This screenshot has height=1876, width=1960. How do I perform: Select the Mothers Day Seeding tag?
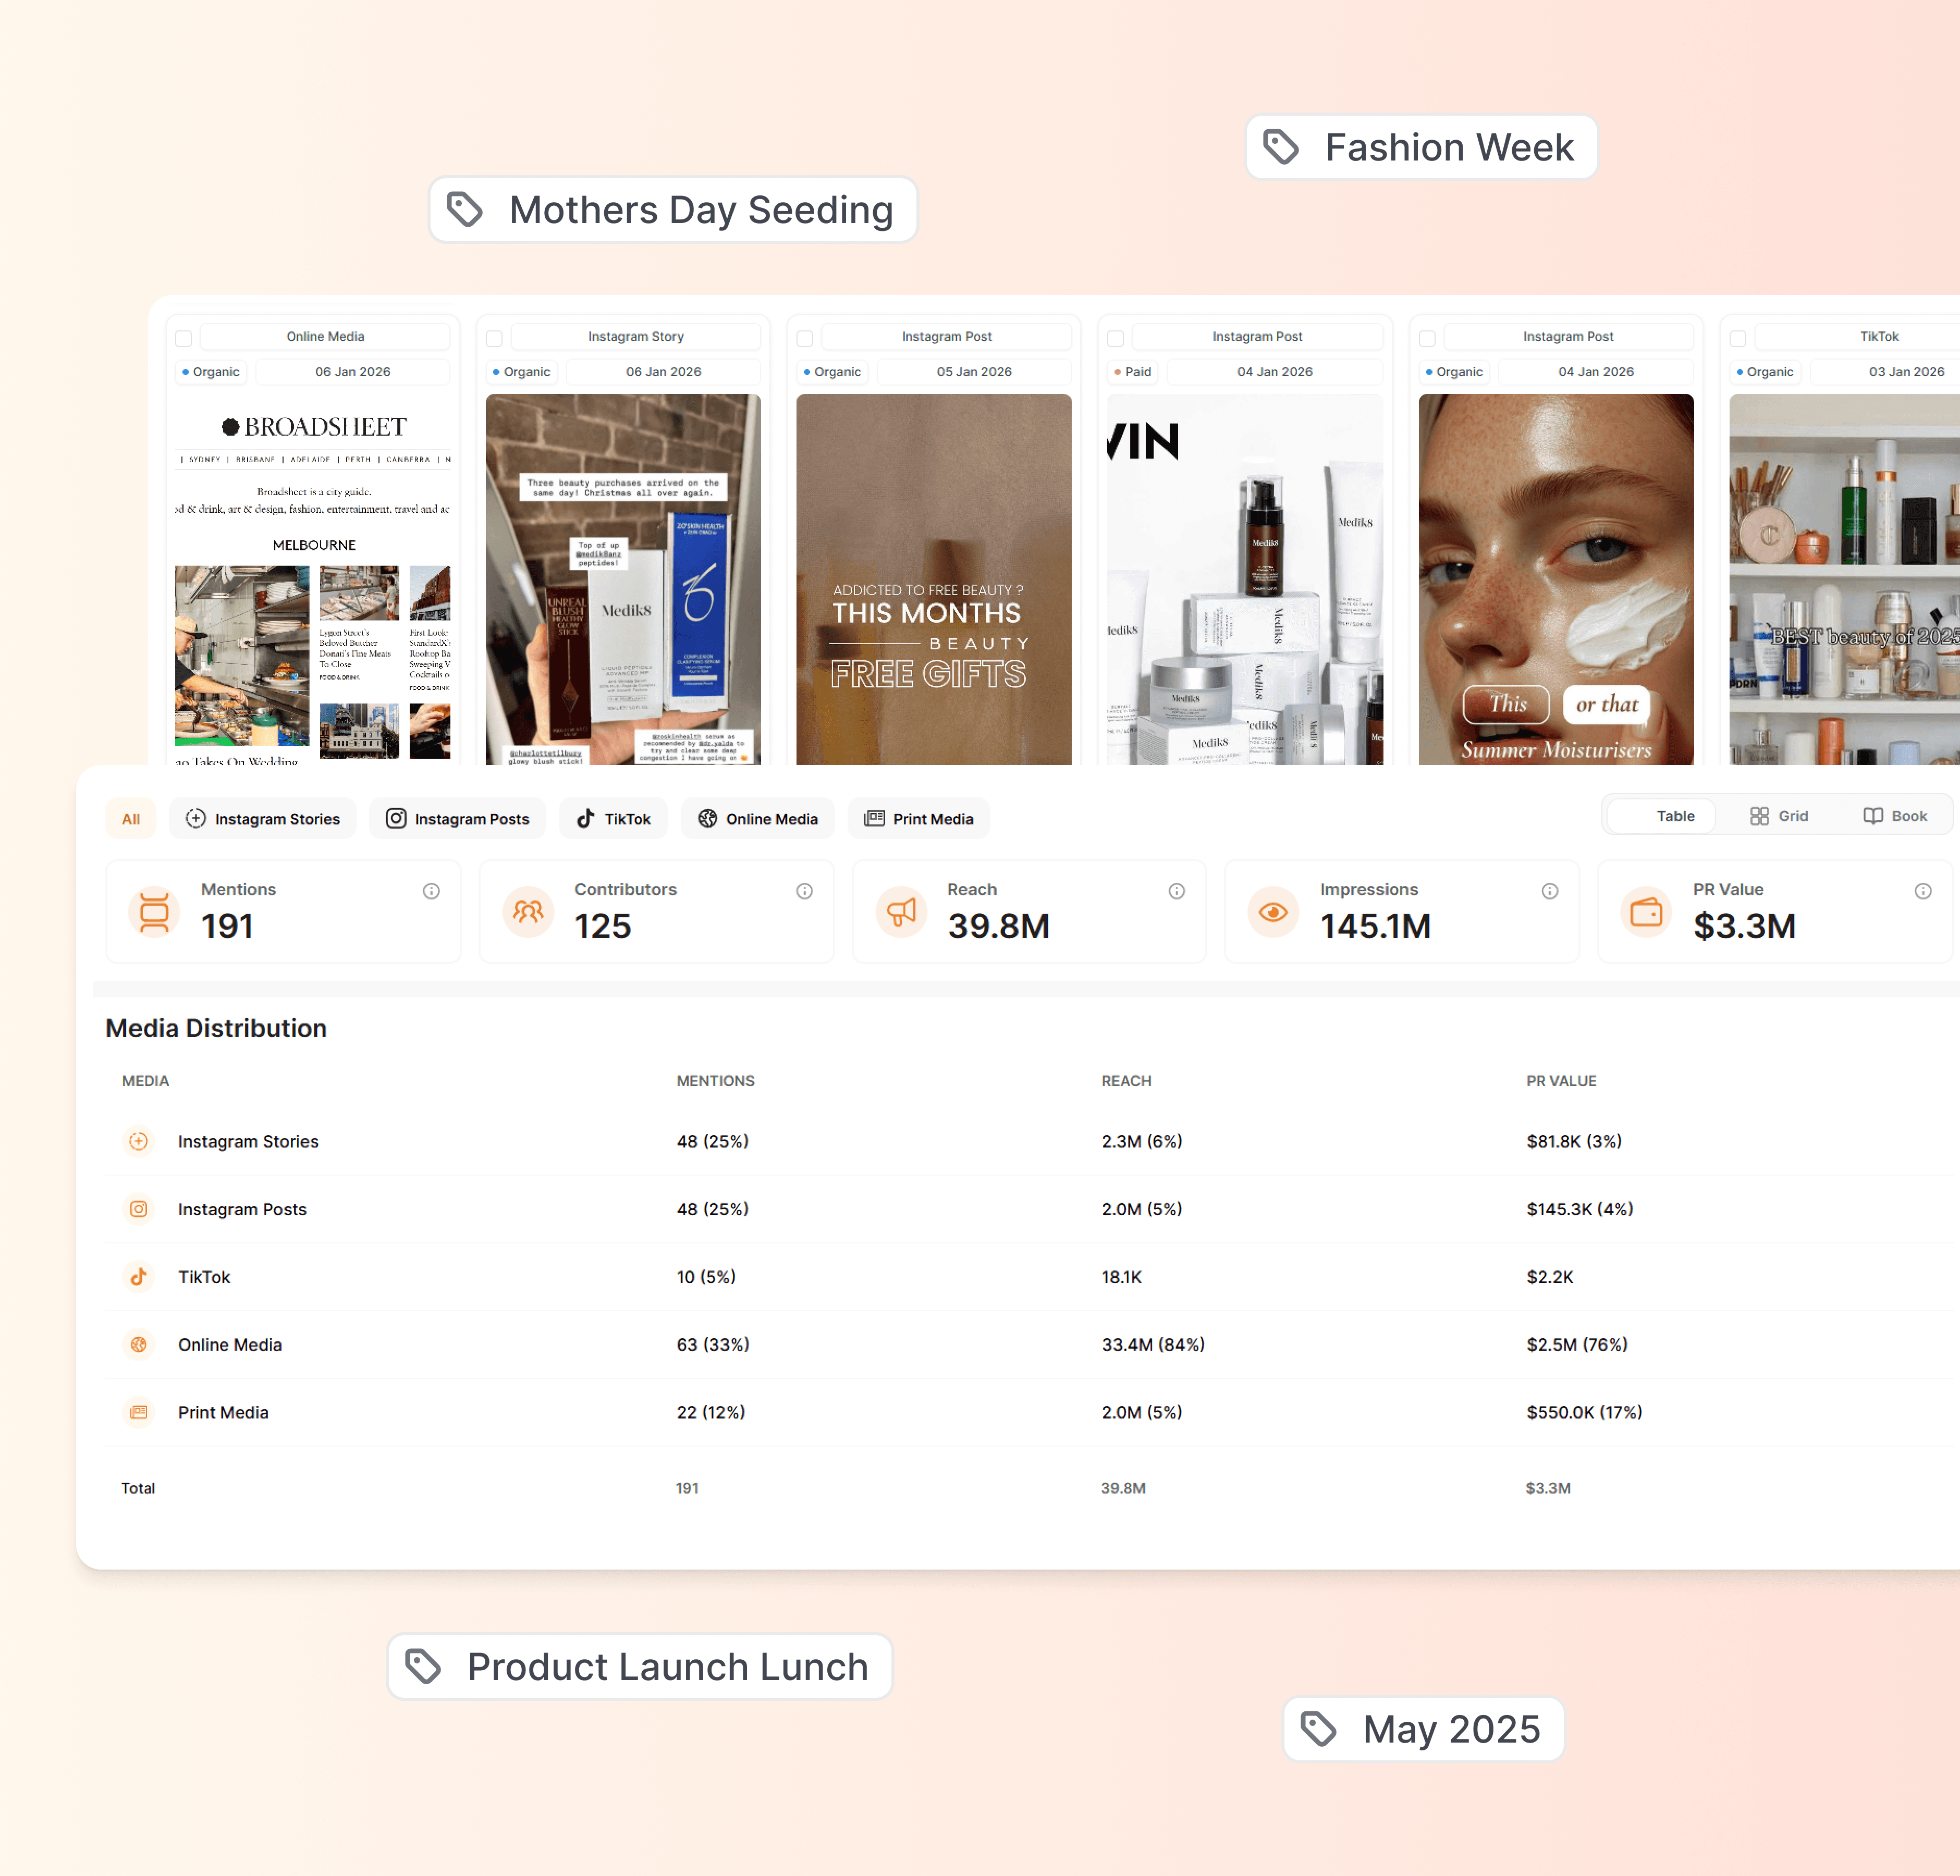673,210
